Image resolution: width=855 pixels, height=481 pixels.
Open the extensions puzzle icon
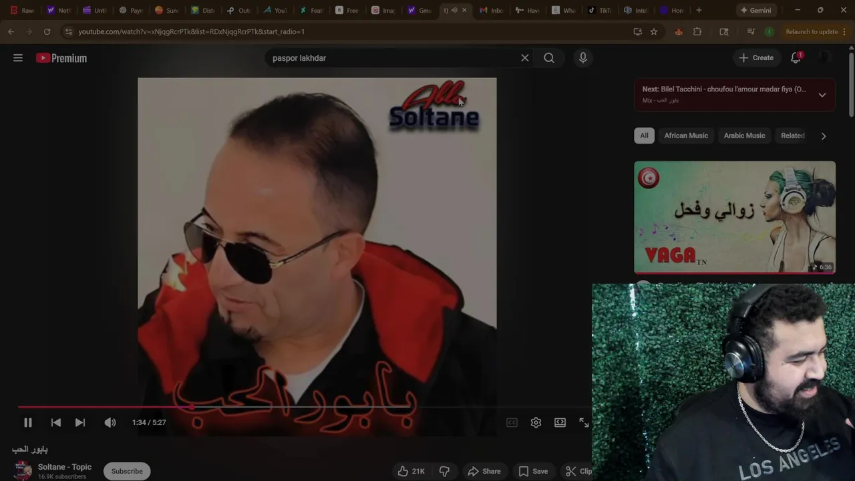click(x=697, y=31)
